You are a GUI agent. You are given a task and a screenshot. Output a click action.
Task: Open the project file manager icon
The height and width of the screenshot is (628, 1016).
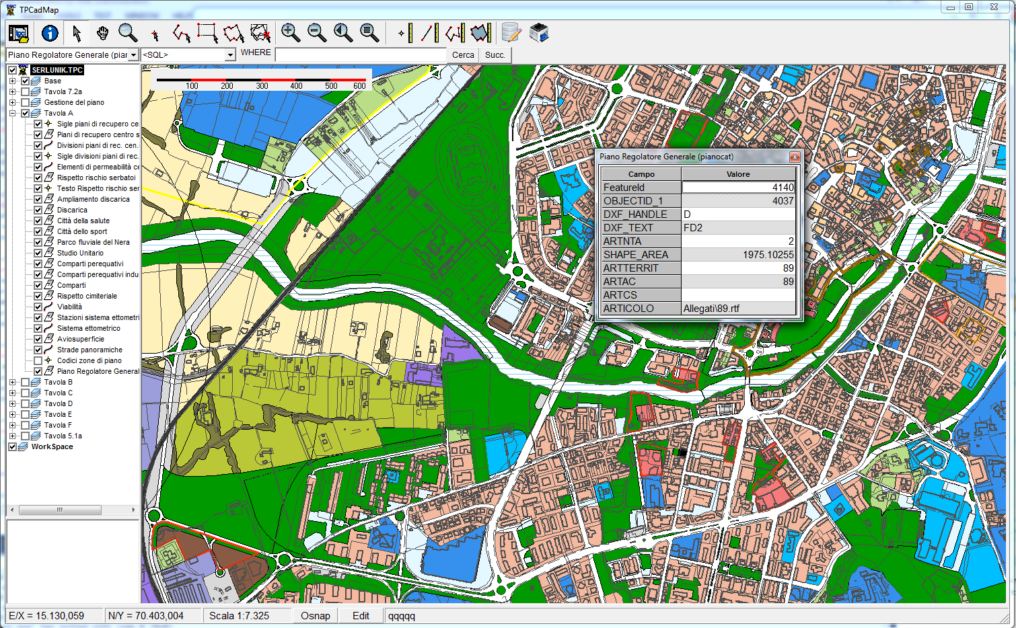tap(18, 33)
